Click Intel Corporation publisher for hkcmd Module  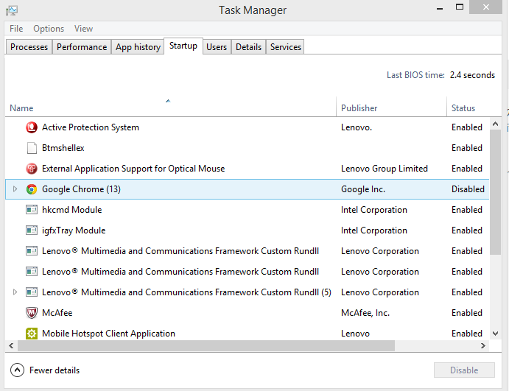pyautogui.click(x=374, y=210)
